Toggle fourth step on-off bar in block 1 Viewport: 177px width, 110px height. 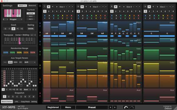70,36
